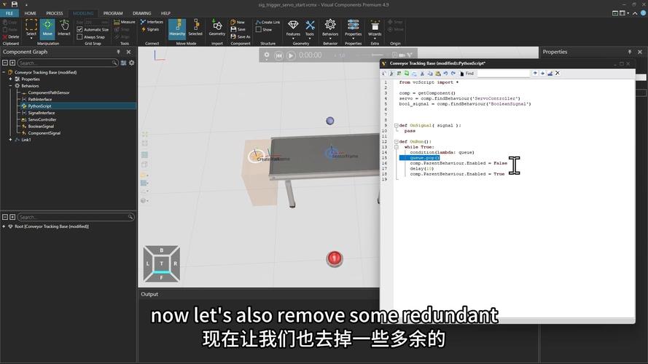Delete selection via Clipboard Delete
The image size is (648, 364).
click(x=11, y=36)
